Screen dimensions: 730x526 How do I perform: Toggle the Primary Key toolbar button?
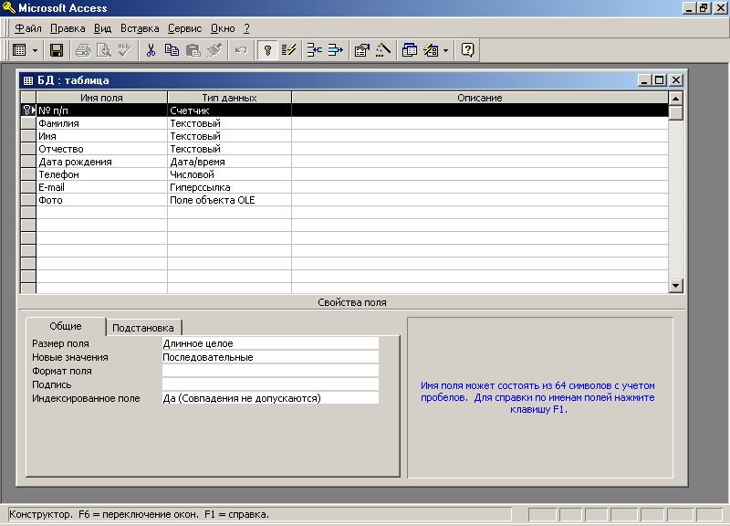click(x=267, y=50)
